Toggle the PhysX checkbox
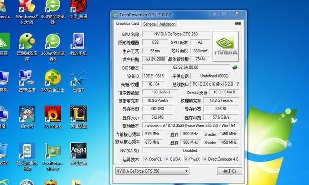 tap(186, 159)
